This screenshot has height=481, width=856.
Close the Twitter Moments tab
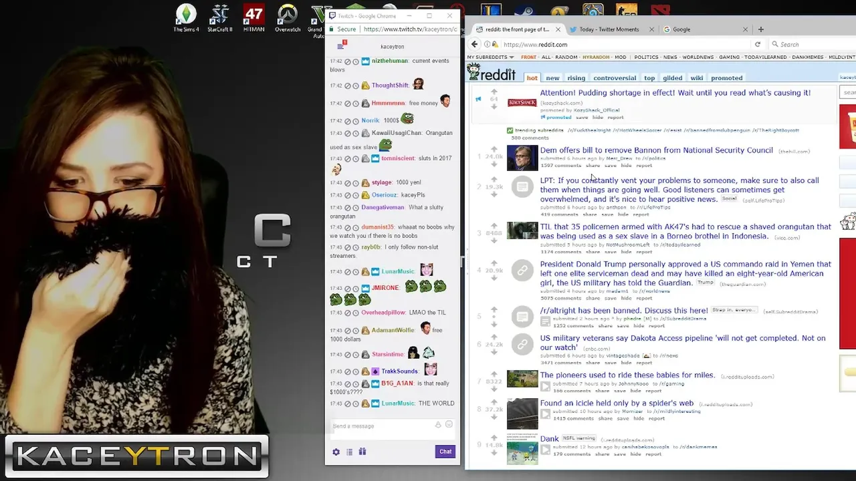tap(650, 29)
